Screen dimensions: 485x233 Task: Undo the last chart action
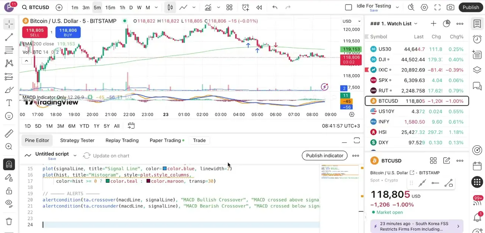(x=275, y=7)
